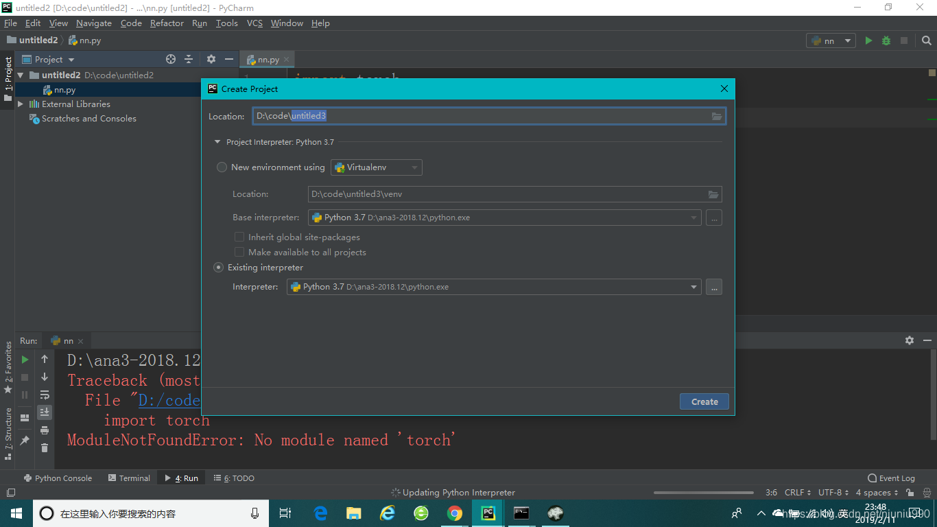Screen dimensions: 937x527
Task: Open the Virtualenv environment type dropdown
Action: (x=377, y=167)
